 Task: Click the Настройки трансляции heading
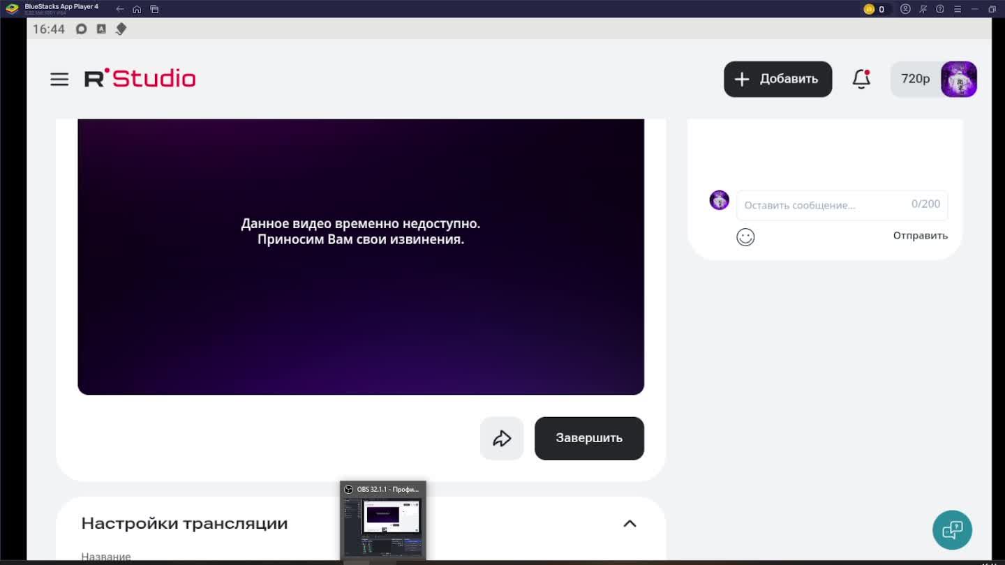click(x=184, y=524)
